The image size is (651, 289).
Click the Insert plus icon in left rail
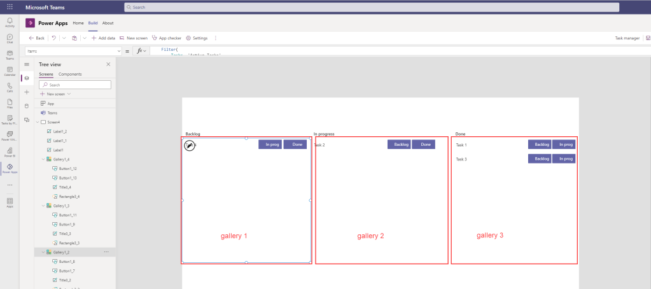point(26,92)
